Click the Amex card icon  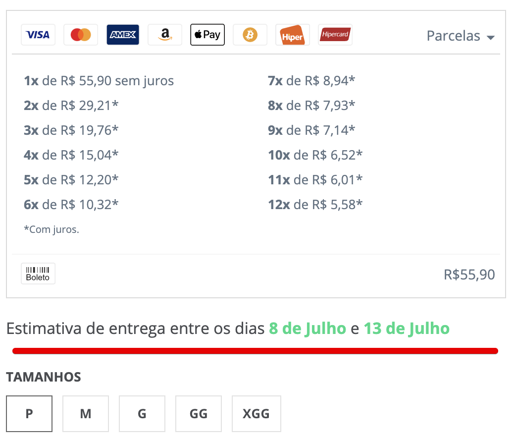point(123,35)
